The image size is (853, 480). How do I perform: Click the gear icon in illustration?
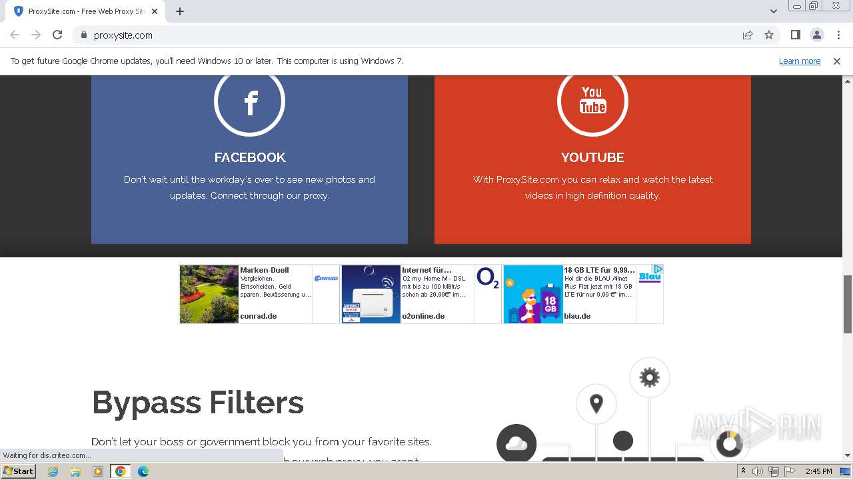(x=649, y=378)
